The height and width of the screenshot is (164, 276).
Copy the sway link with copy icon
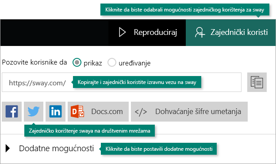point(257,82)
